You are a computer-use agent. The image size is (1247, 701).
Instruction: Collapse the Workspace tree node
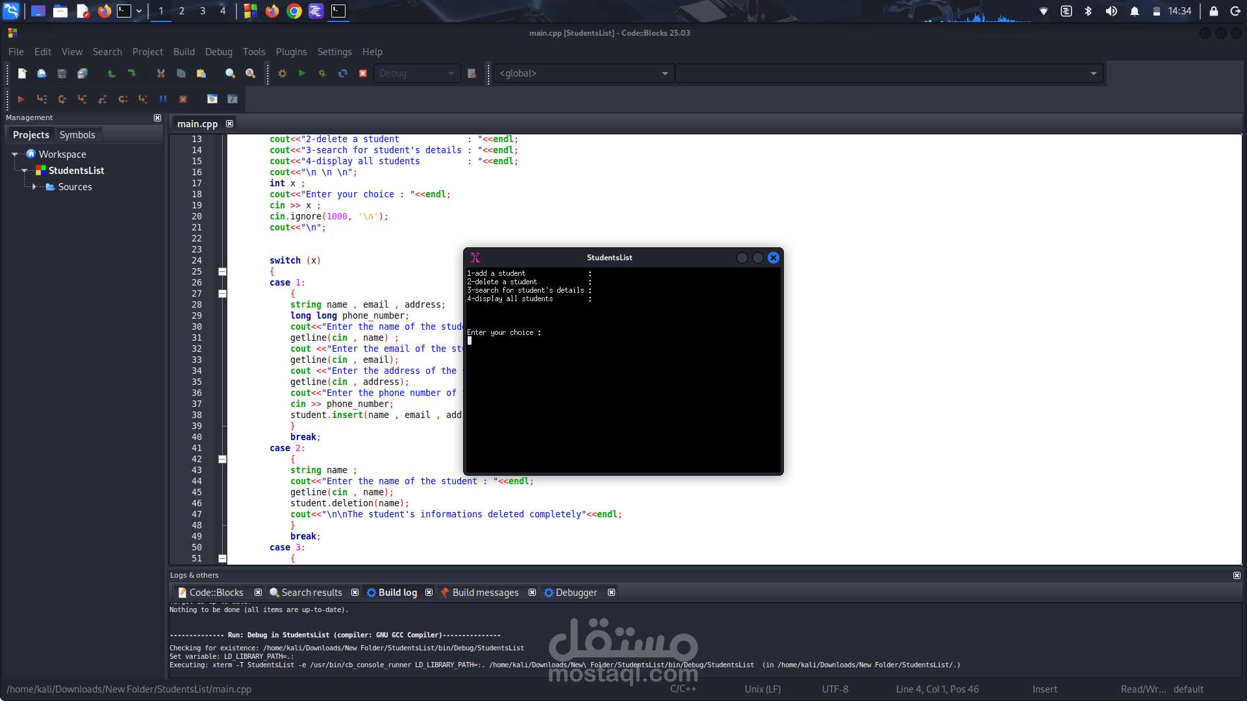coord(14,154)
